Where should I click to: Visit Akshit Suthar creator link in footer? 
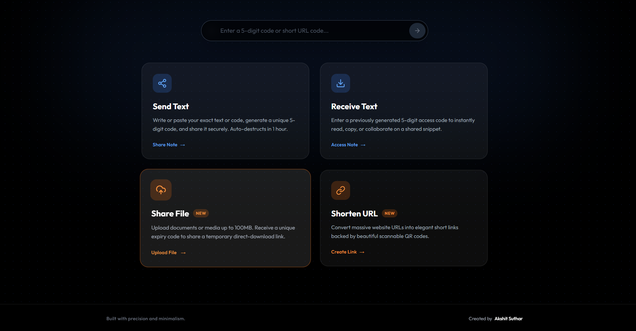click(x=508, y=319)
